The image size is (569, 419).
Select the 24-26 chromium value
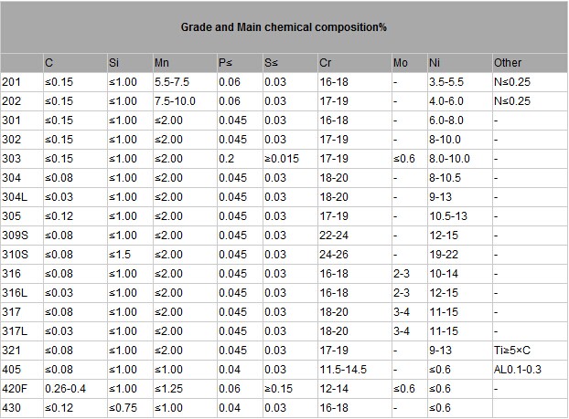(x=333, y=255)
